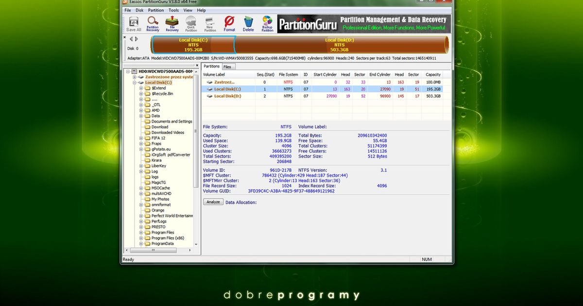The height and width of the screenshot is (306, 583).
Task: Select Local Disk(C:) bar in disk map
Action: click(193, 45)
